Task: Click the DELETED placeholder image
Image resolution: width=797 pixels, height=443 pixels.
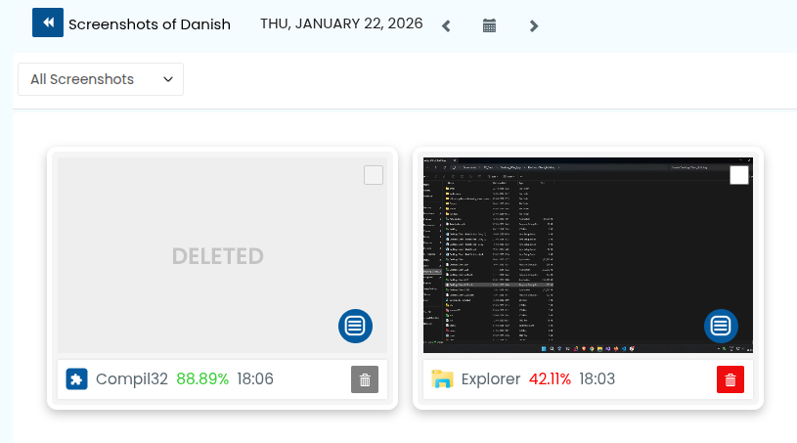Action: (217, 256)
